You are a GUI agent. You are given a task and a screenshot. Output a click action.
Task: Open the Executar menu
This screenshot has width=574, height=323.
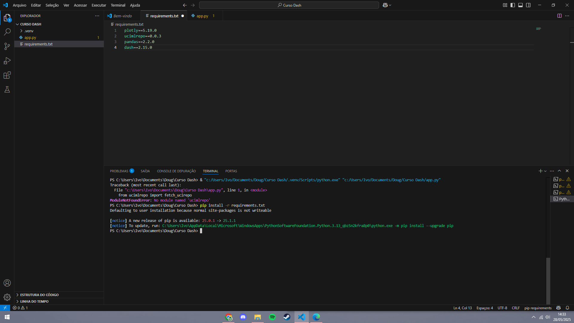tap(99, 5)
